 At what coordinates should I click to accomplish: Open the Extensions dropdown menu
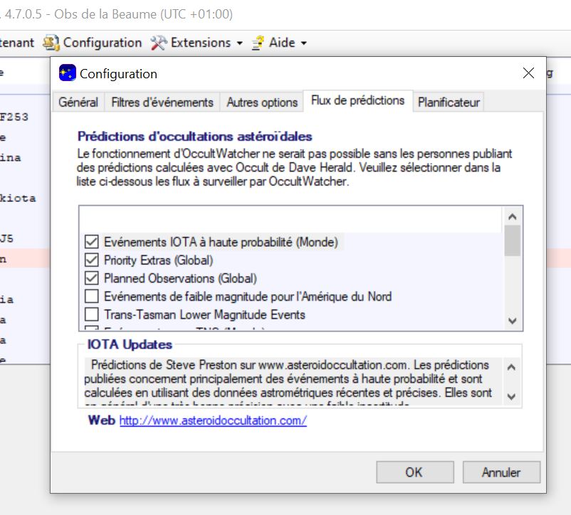click(197, 43)
